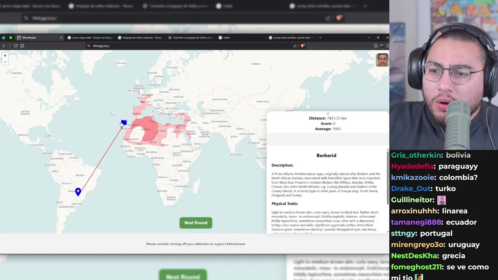Switch to jenna ortga edad Google tab
This screenshot has width=498, height=280.
click(x=90, y=38)
